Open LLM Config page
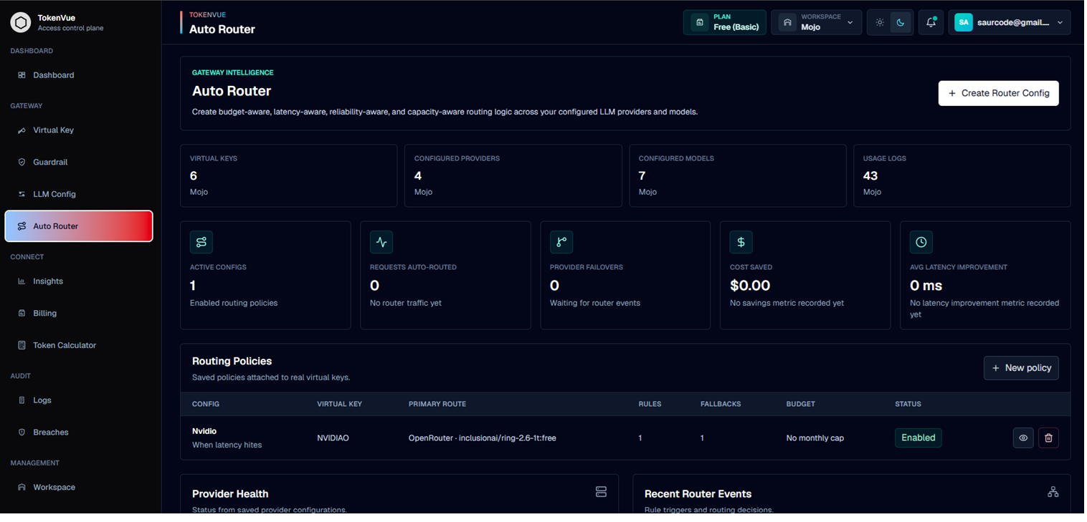 click(79, 194)
